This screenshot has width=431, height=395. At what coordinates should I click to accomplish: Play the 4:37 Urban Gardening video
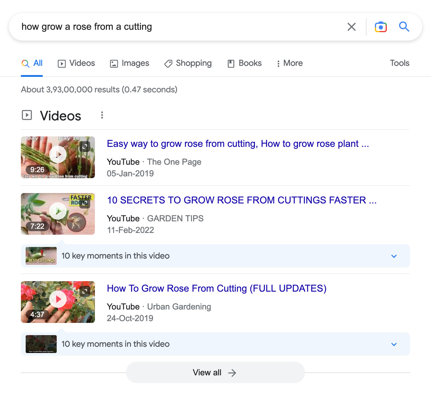[58, 299]
